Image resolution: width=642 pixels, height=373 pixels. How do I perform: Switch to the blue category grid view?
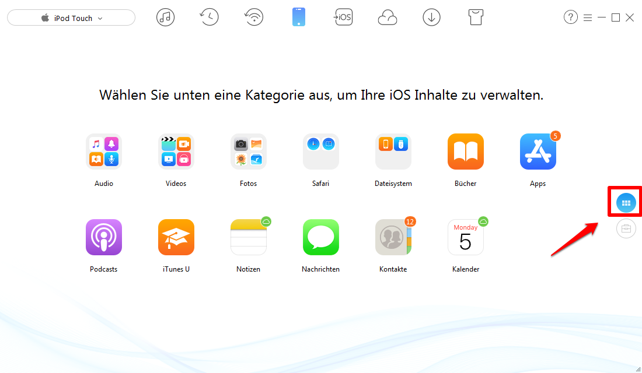pos(626,203)
